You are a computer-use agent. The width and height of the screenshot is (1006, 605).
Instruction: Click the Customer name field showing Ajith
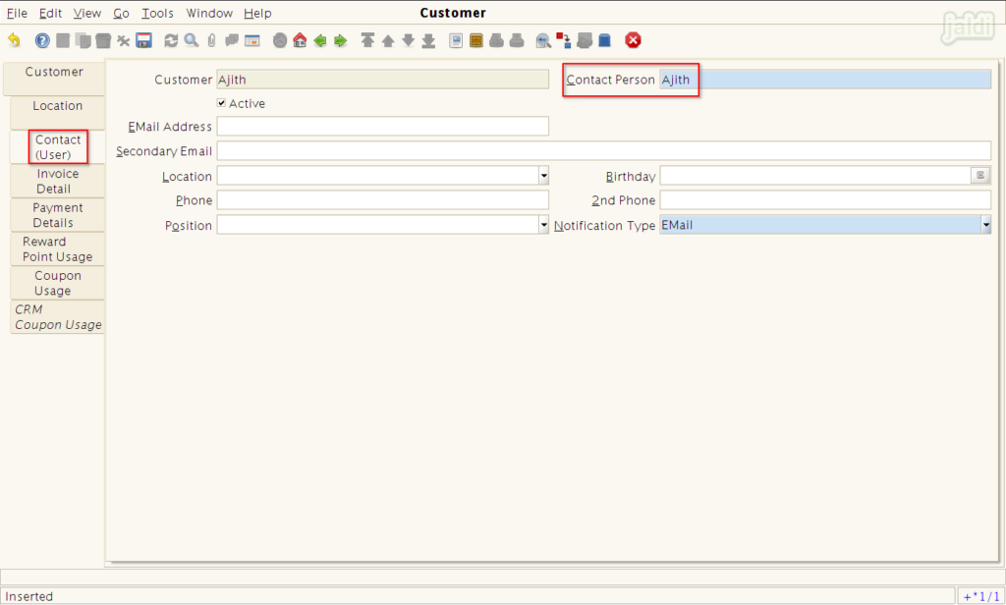[x=382, y=79]
